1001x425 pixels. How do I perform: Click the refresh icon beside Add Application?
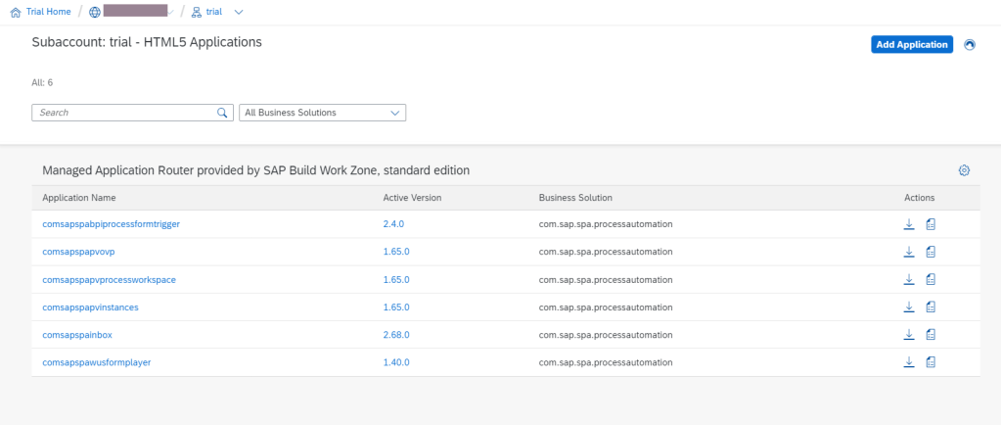pos(970,45)
